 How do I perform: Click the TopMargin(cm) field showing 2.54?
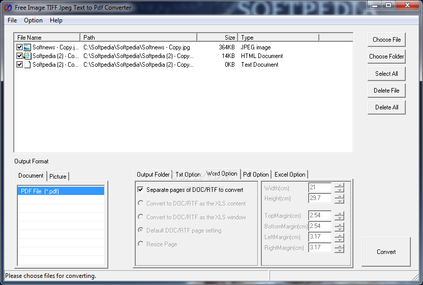(320, 216)
